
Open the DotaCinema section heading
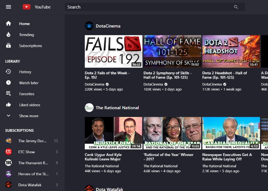click(x=108, y=26)
